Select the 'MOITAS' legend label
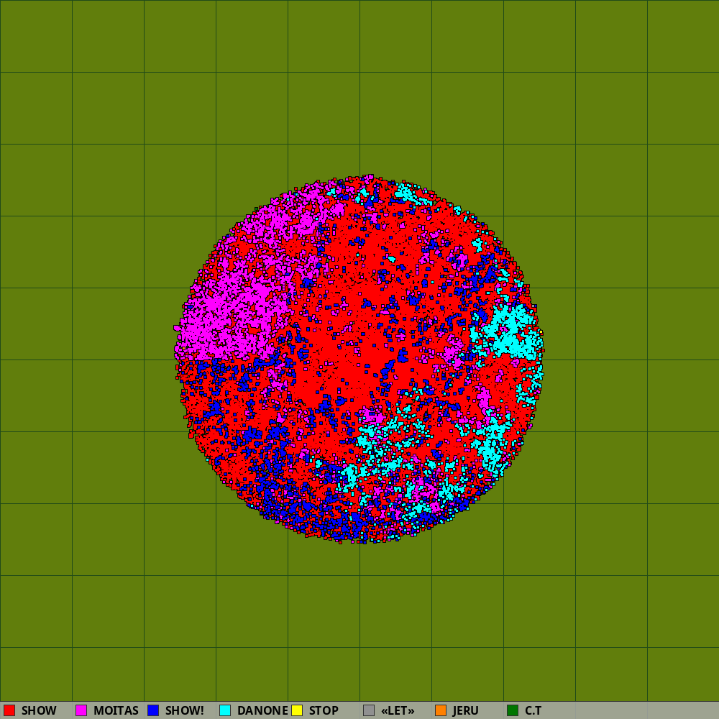Screen dimensions: 719x719 (116, 711)
